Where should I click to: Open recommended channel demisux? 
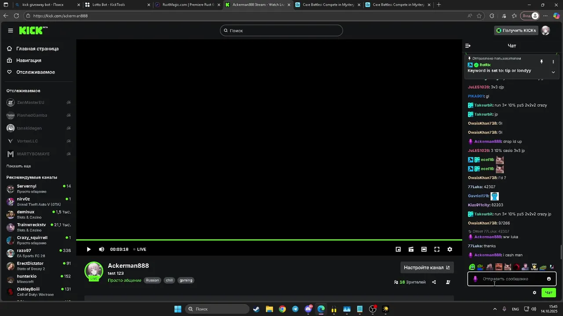point(38,214)
